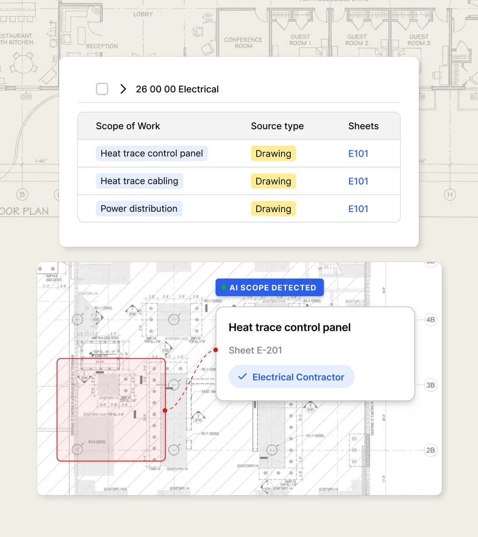Click the green status dot on AI badge
478x537 pixels.
(x=224, y=287)
